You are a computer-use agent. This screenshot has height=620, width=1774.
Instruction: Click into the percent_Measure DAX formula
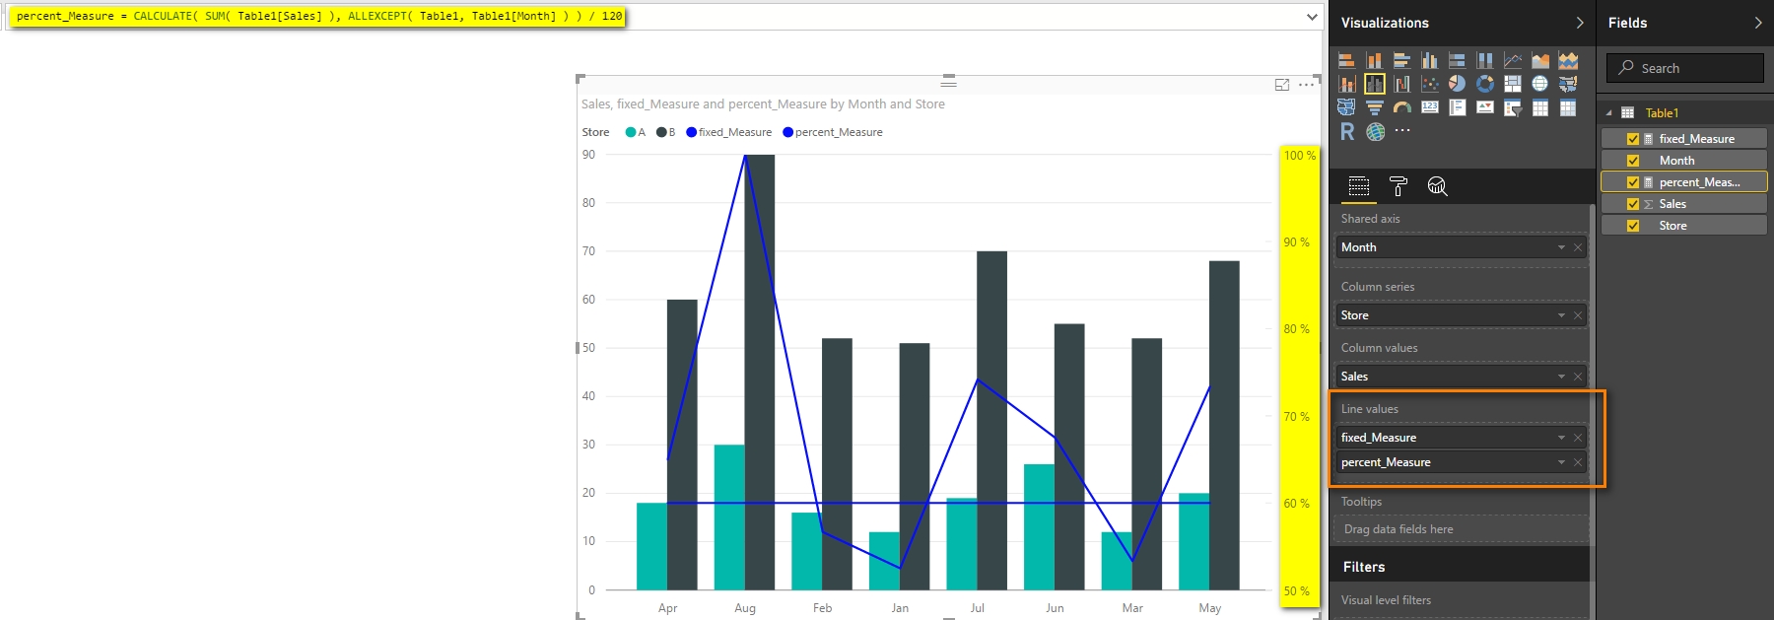click(x=317, y=17)
